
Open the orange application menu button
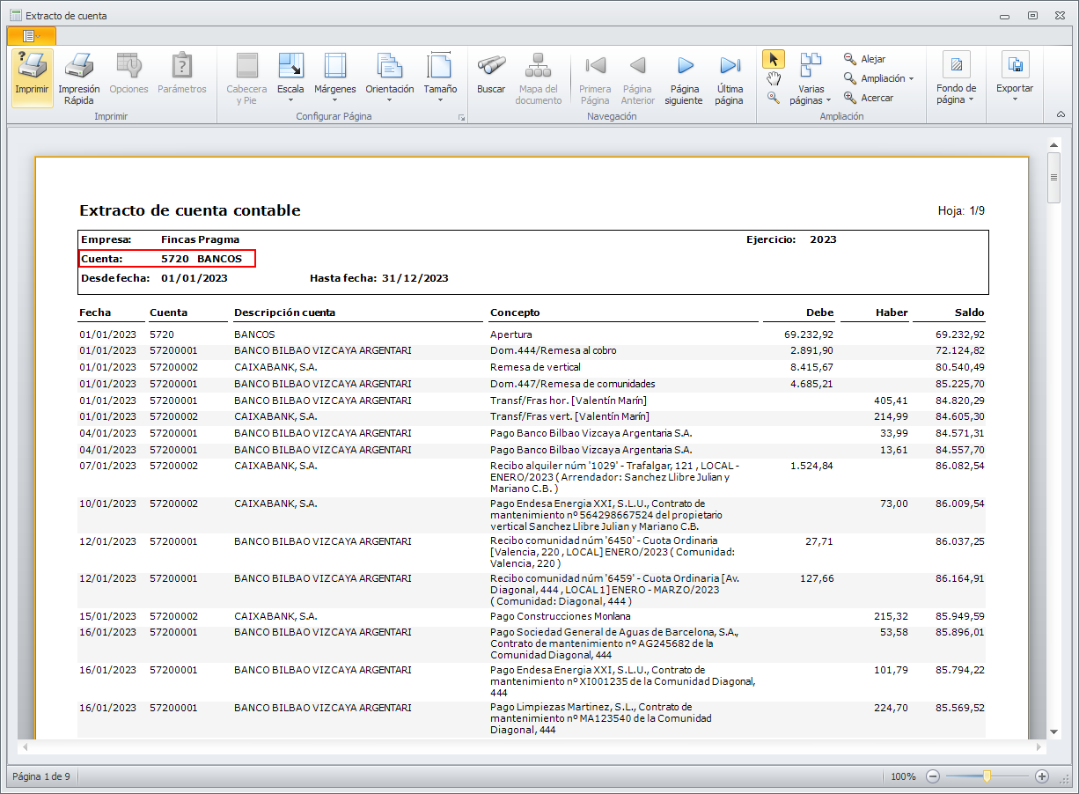click(31, 35)
